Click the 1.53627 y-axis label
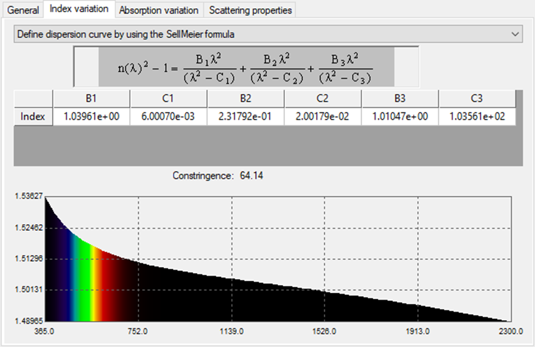The width and height of the screenshot is (535, 347). 29,196
